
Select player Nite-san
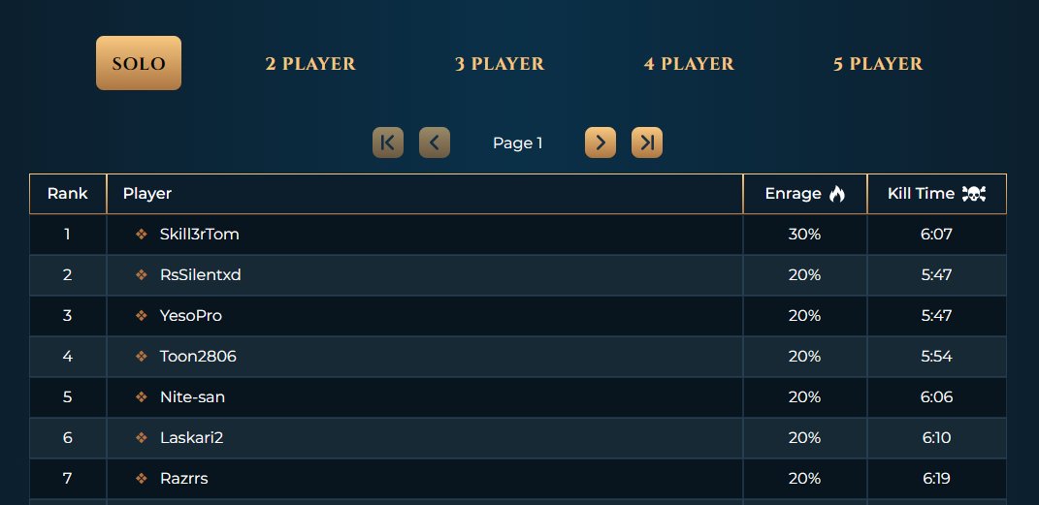pos(192,397)
